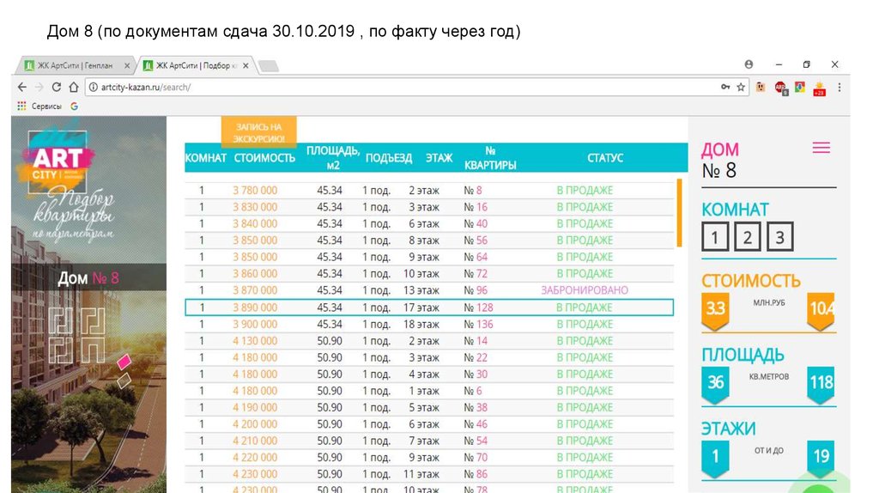Open the saved passwords key icon
This screenshot has height=493, width=879.
click(725, 87)
